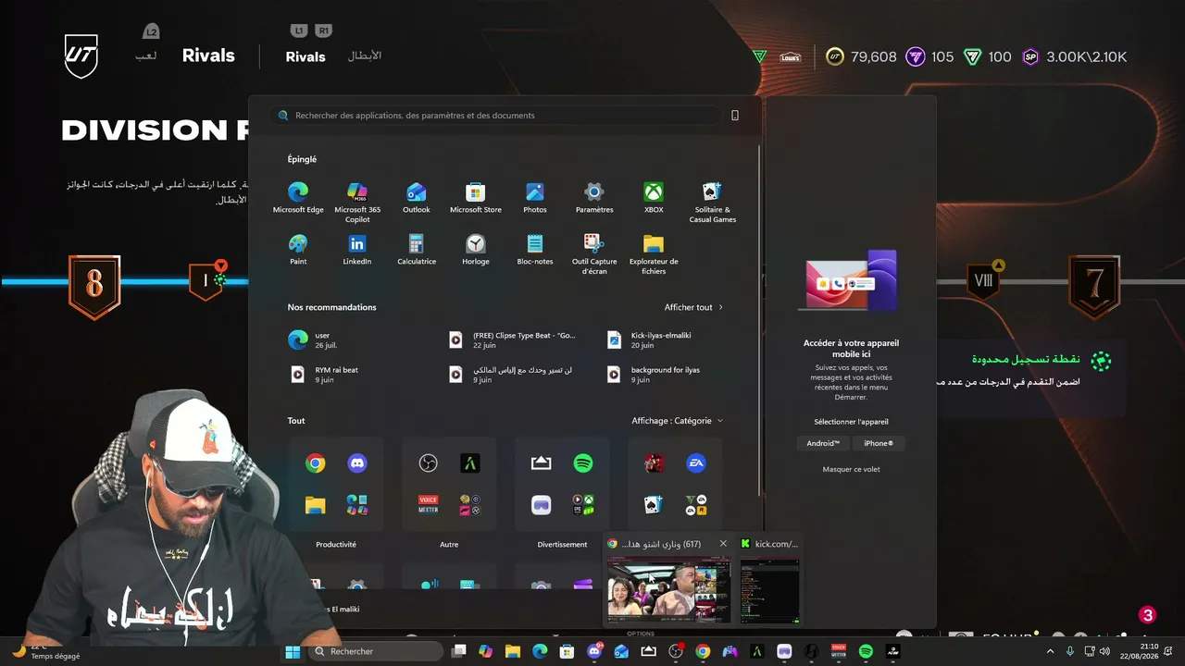This screenshot has width=1185, height=666.
Task: Open Bloc-notes notepad app
Action: 535,250
